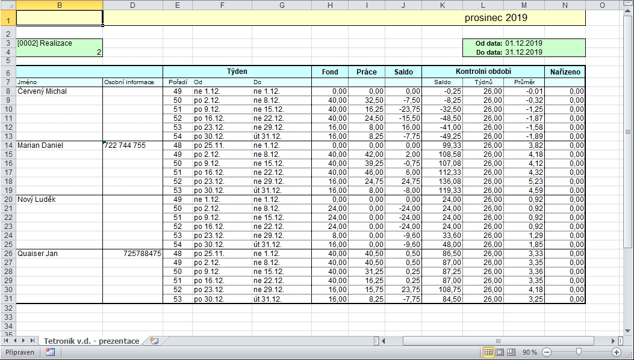Image resolution: width=634 pixels, height=360 pixels.
Task: Click the 'Osobní informace' subheader cell
Action: (x=132, y=82)
